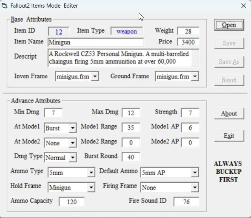Image resolution: width=251 pixels, height=218 pixels.
Task: Click the Strength field
Action: (190, 113)
